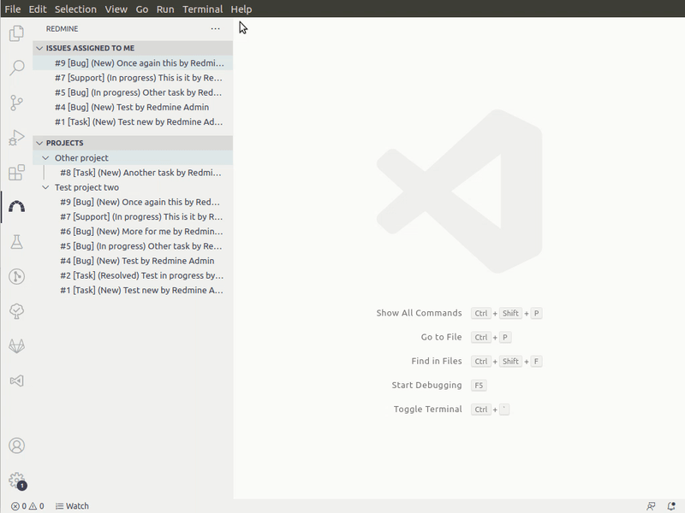This screenshot has height=513, width=685.
Task: Select assigned issue #4 Test by Redmine Admin
Action: (x=133, y=108)
